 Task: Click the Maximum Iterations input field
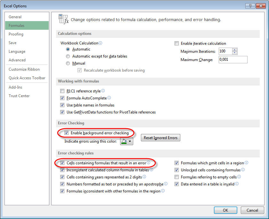(225, 51)
